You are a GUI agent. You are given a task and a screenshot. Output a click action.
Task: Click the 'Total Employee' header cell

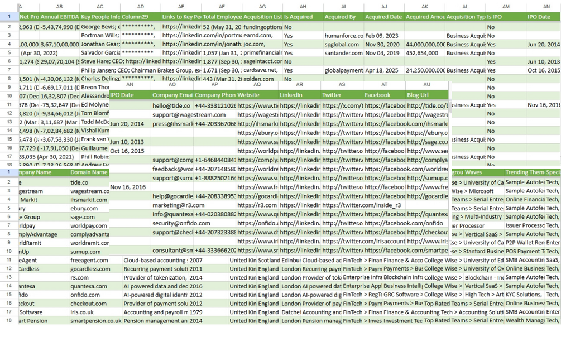[222, 17]
